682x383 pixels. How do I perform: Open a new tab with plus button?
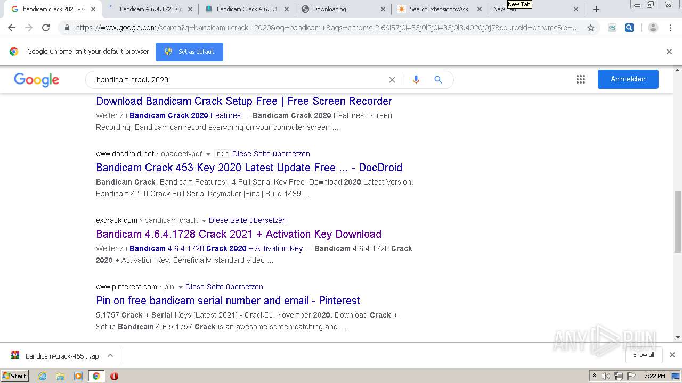[596, 9]
